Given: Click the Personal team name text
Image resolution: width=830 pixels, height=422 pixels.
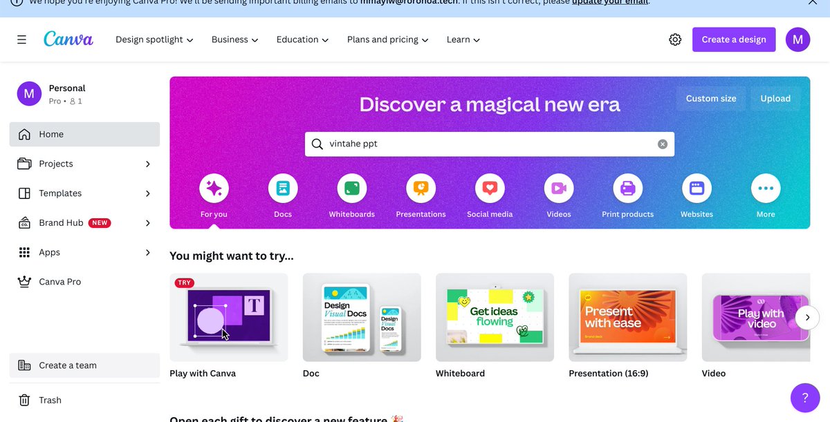Looking at the screenshot, I should pyautogui.click(x=67, y=88).
